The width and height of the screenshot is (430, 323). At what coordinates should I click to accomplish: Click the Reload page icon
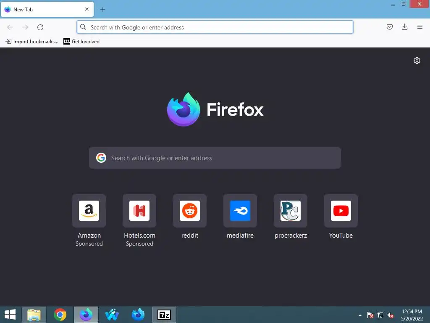pos(40,27)
